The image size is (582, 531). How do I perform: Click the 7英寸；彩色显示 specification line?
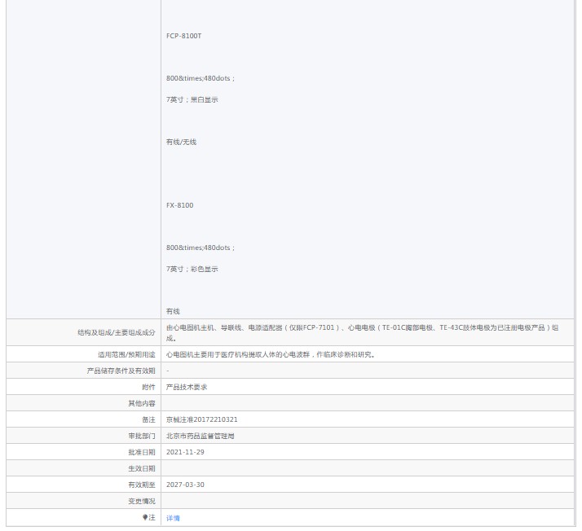pyautogui.click(x=192, y=269)
